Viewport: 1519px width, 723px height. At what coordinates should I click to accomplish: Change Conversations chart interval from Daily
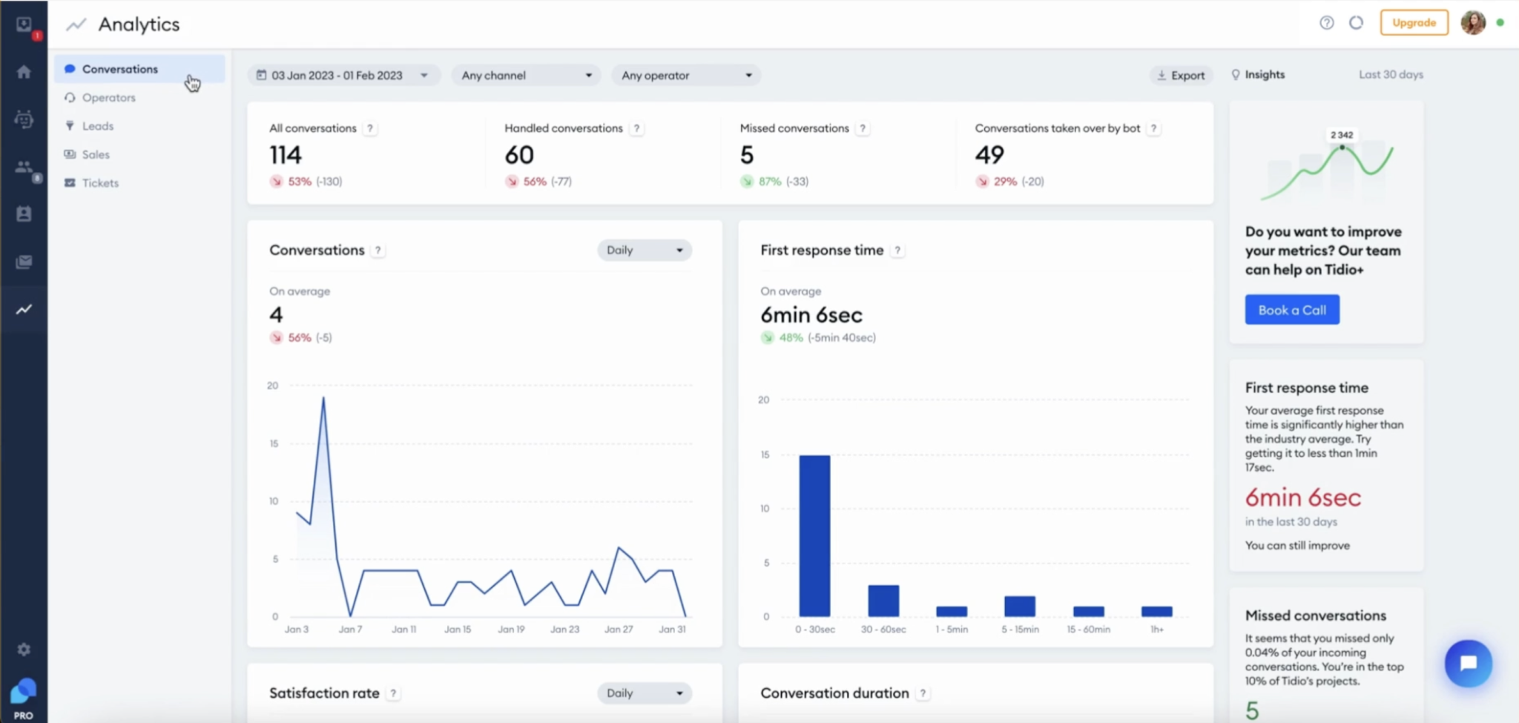[x=643, y=250]
